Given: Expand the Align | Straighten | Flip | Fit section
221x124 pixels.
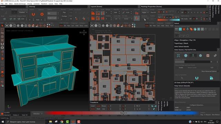Looking at the screenshot, I should [185, 40].
